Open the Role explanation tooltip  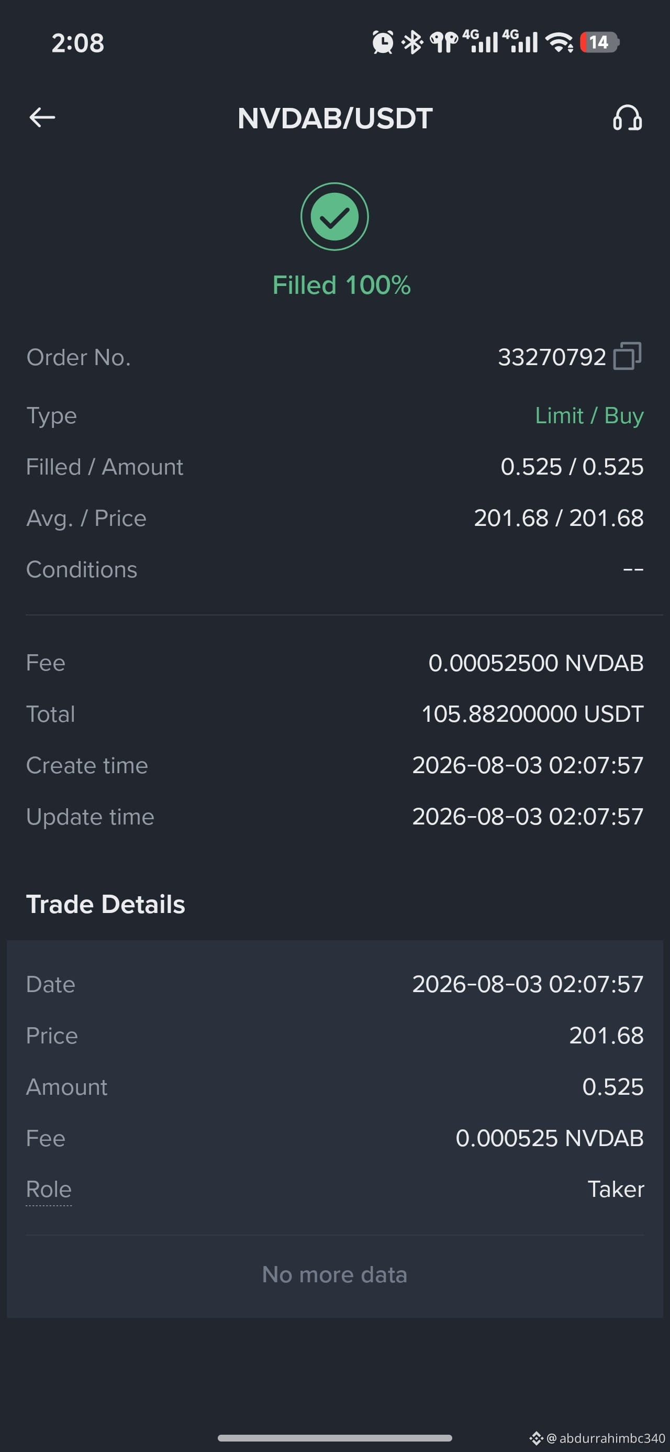coord(49,1190)
